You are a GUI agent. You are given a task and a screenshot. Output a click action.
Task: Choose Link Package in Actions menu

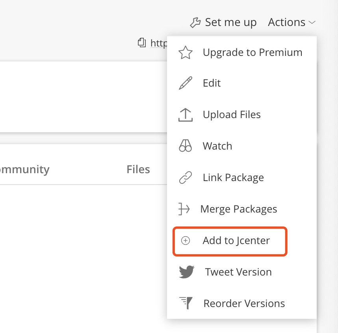(233, 178)
